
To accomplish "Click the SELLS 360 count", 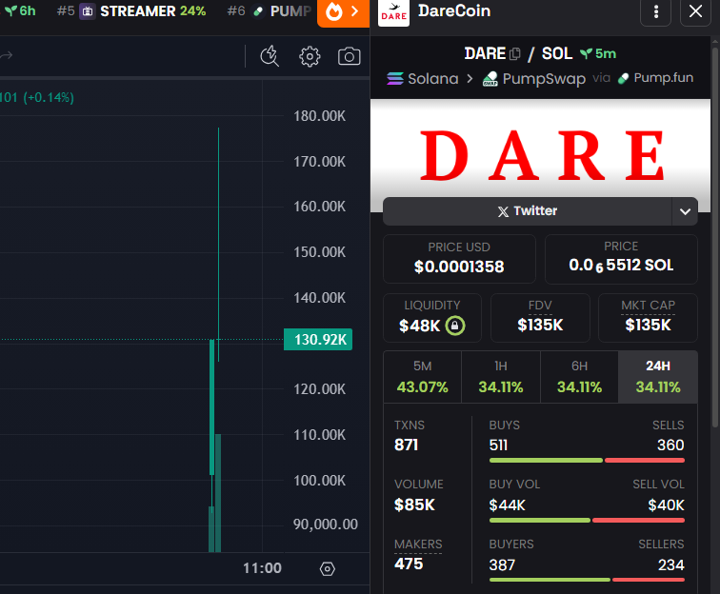I will coord(670,445).
